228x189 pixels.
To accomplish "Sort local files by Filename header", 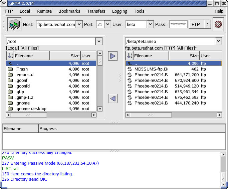I will [x=32, y=56].
